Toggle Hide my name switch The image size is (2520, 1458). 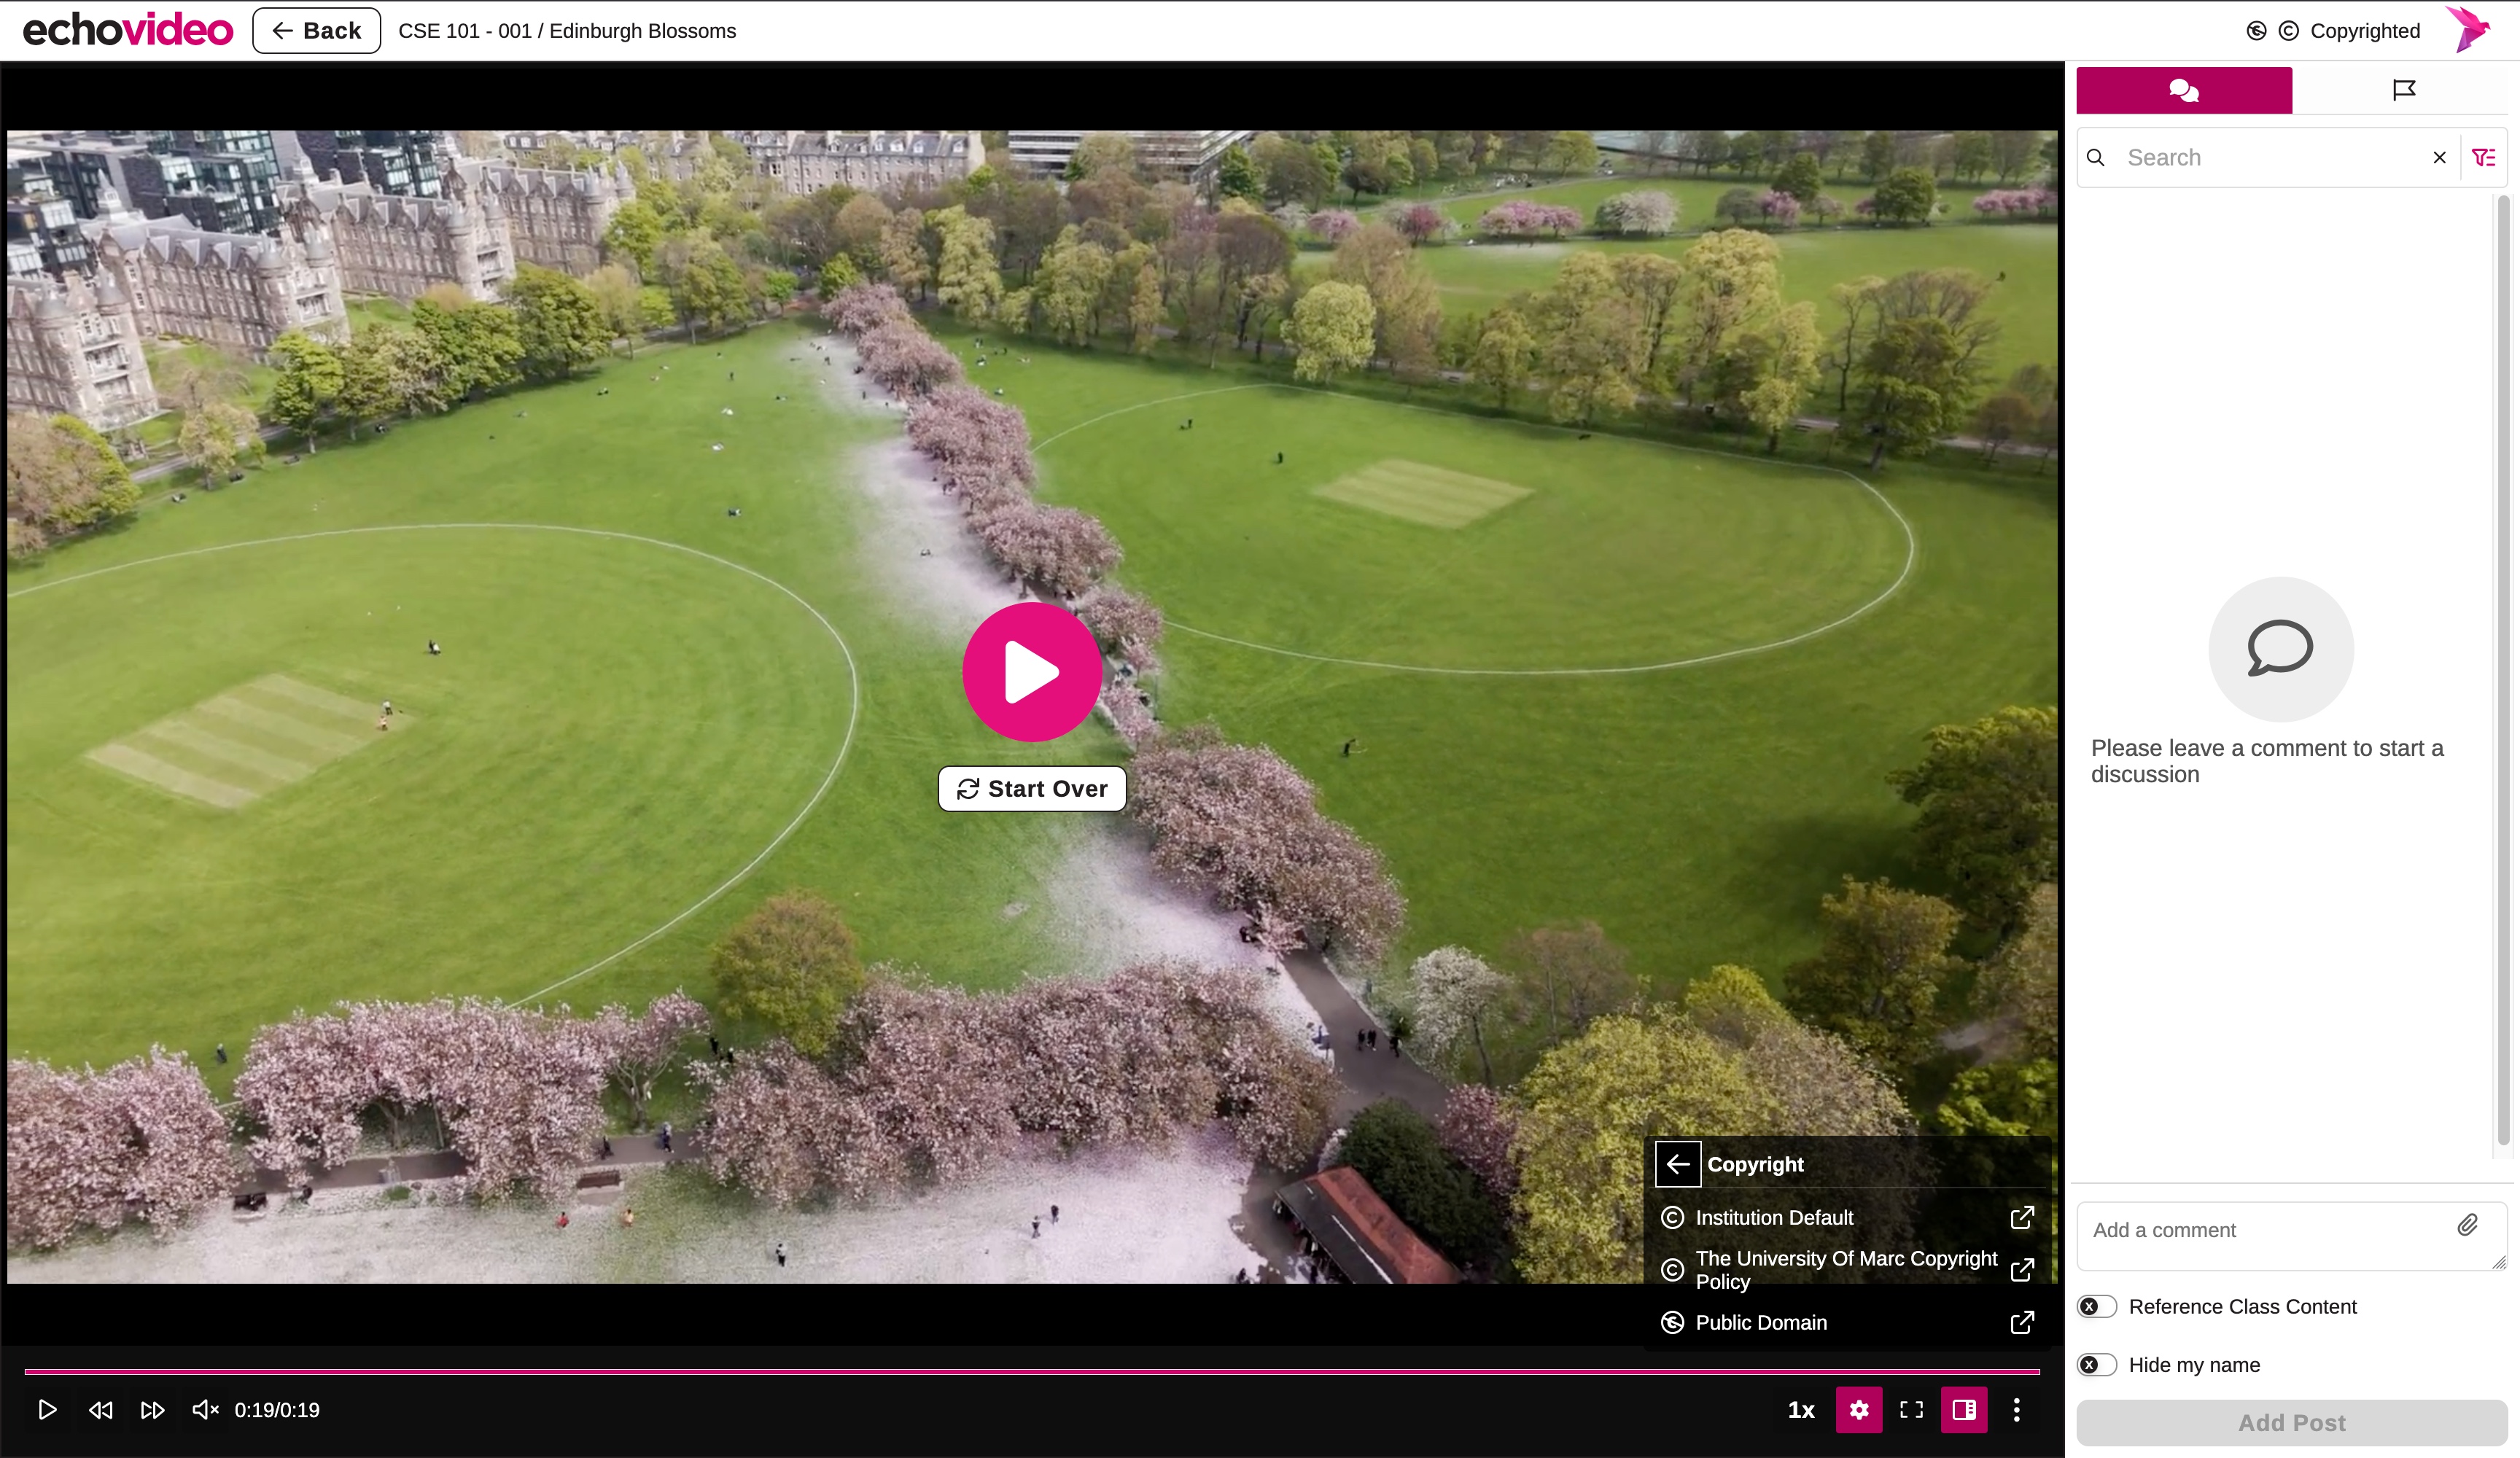2098,1365
